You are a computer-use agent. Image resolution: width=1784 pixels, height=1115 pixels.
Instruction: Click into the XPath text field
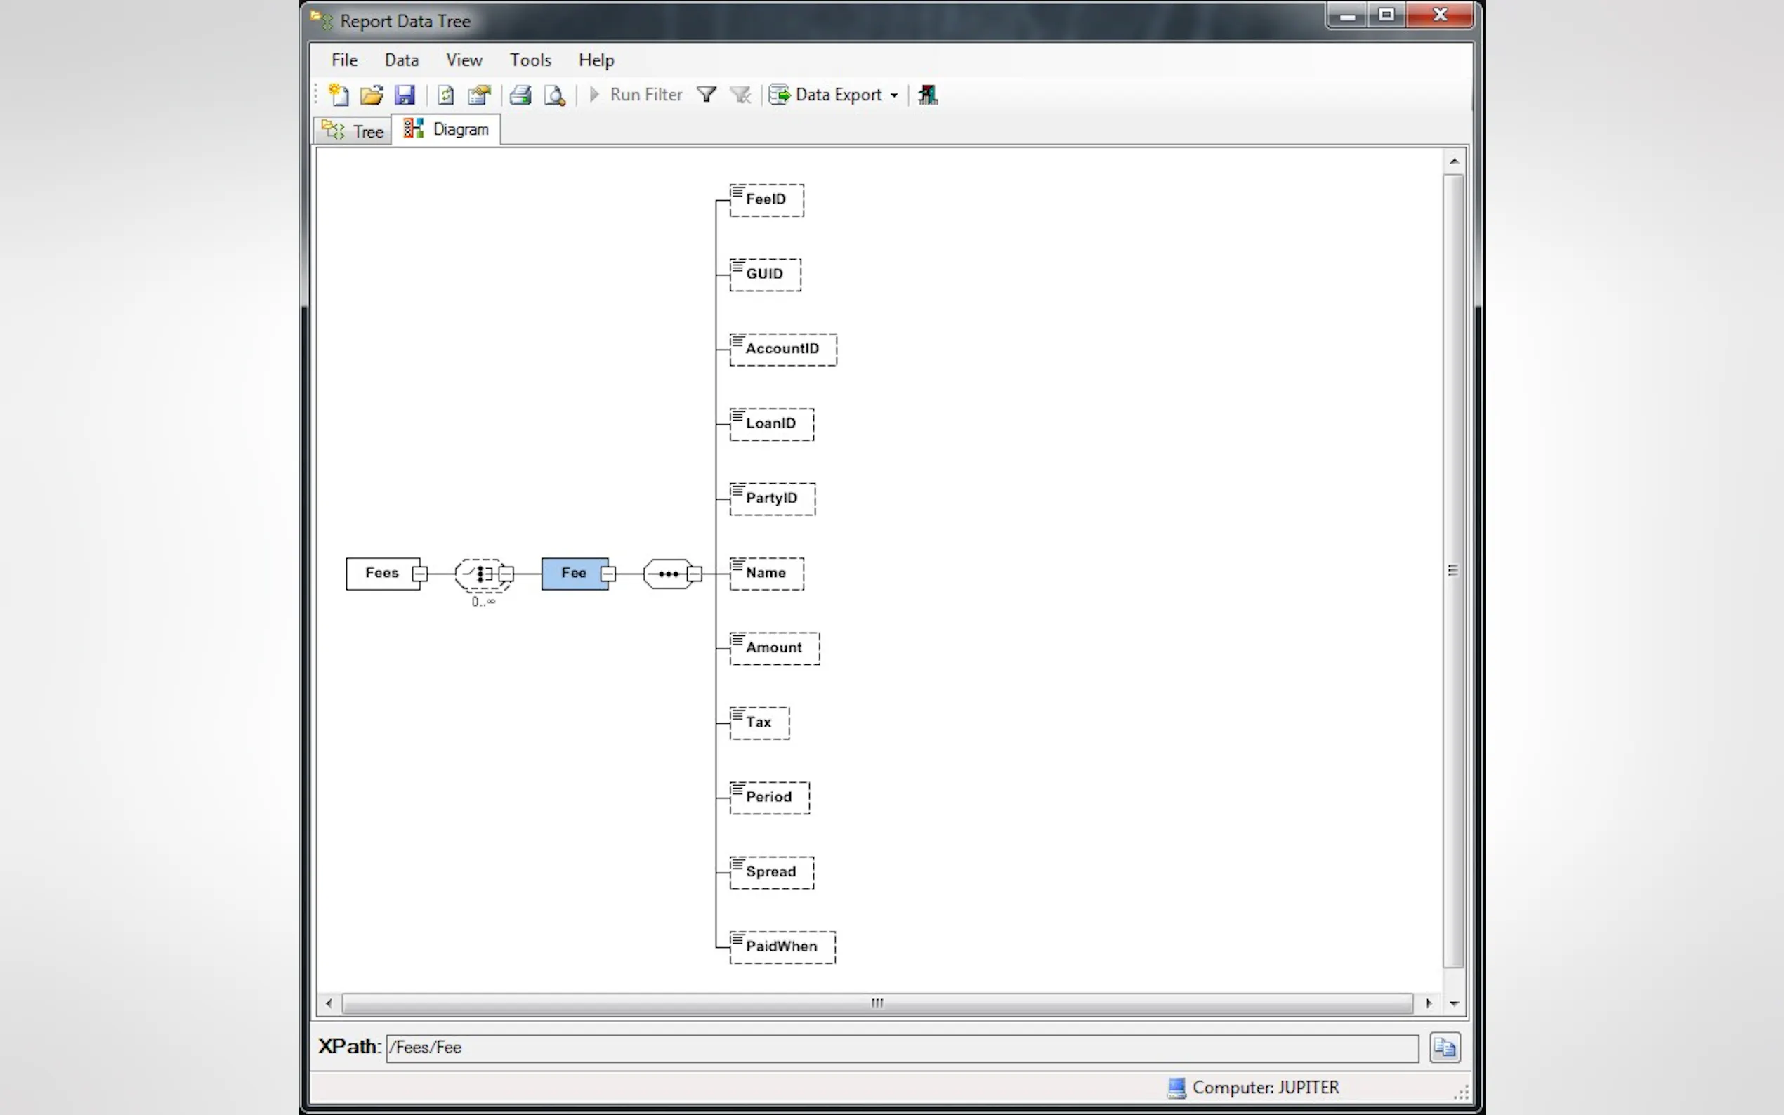pyautogui.click(x=901, y=1047)
